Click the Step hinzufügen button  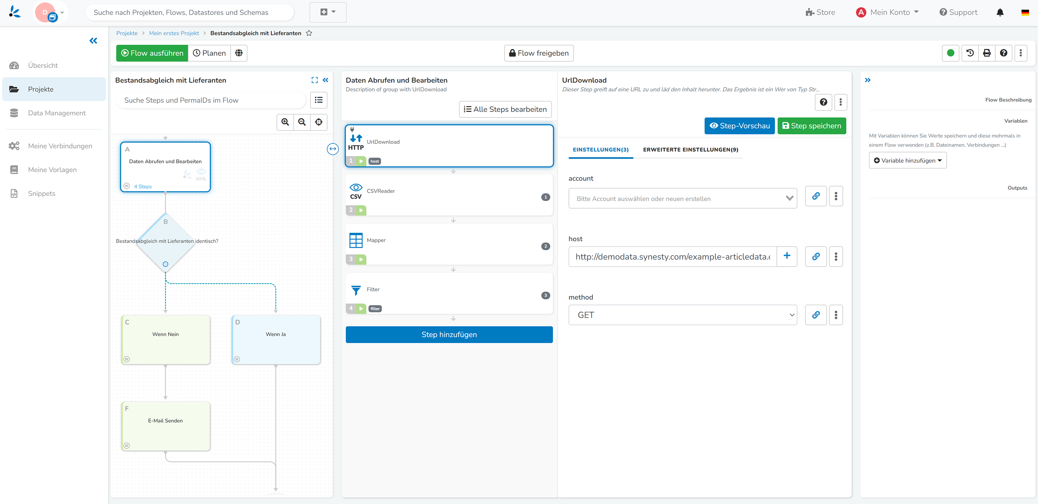449,335
